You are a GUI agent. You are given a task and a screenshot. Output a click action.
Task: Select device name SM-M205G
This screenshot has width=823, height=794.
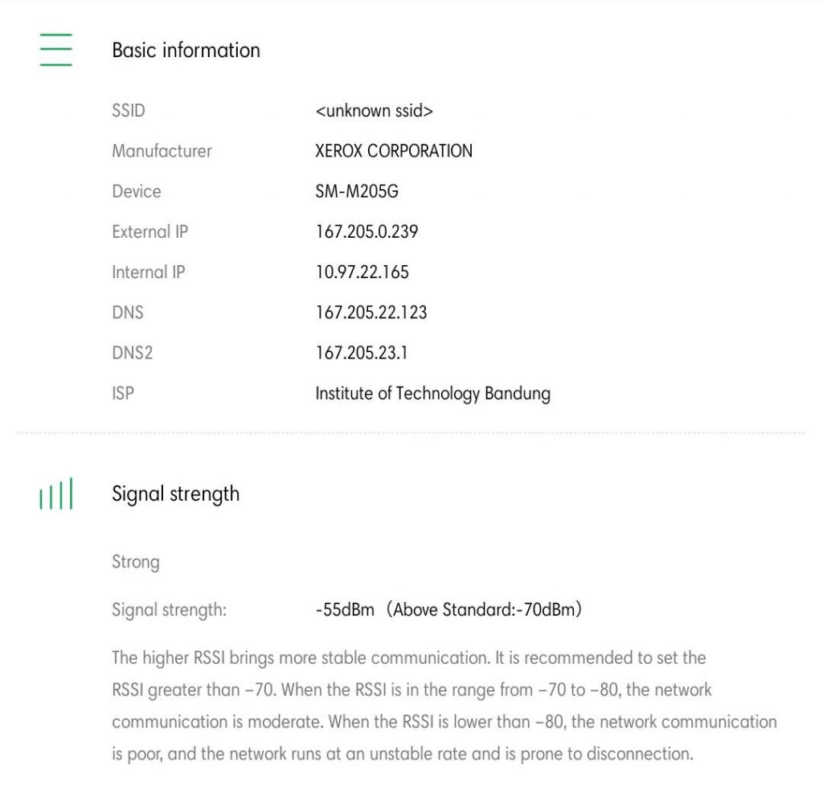(x=357, y=191)
